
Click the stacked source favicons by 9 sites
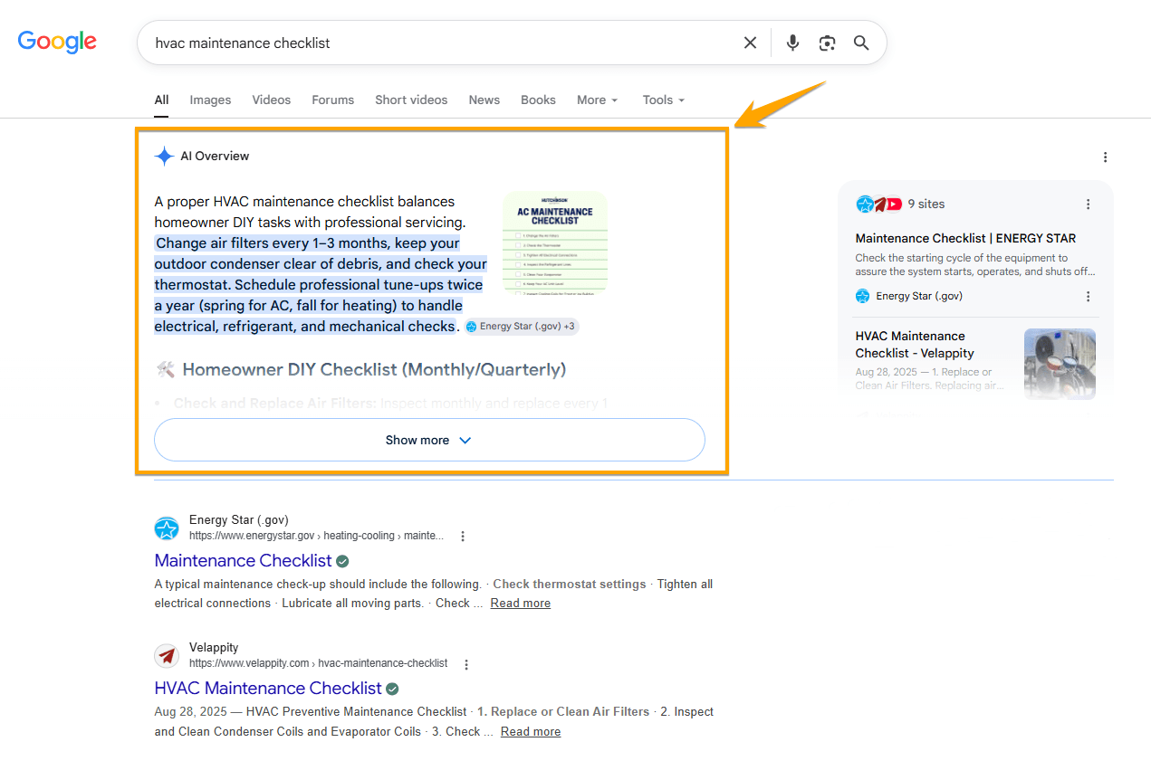(878, 205)
